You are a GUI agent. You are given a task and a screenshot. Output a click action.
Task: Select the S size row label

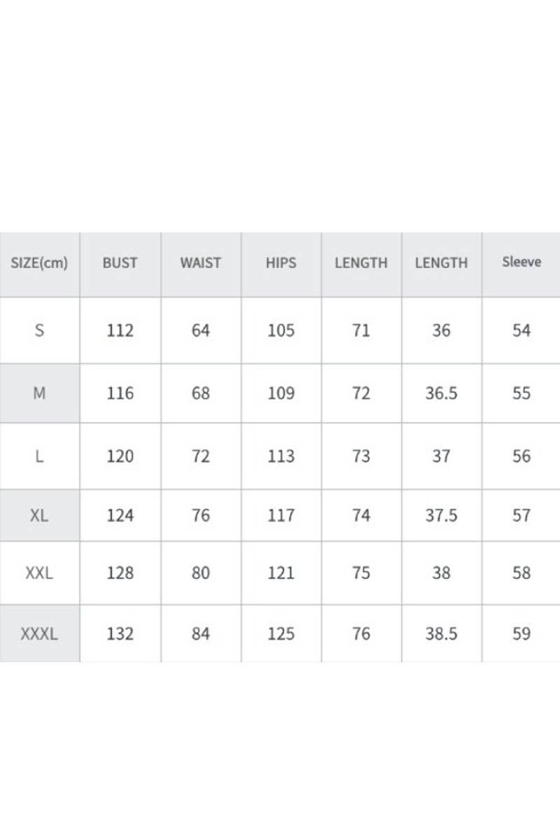click(x=39, y=330)
